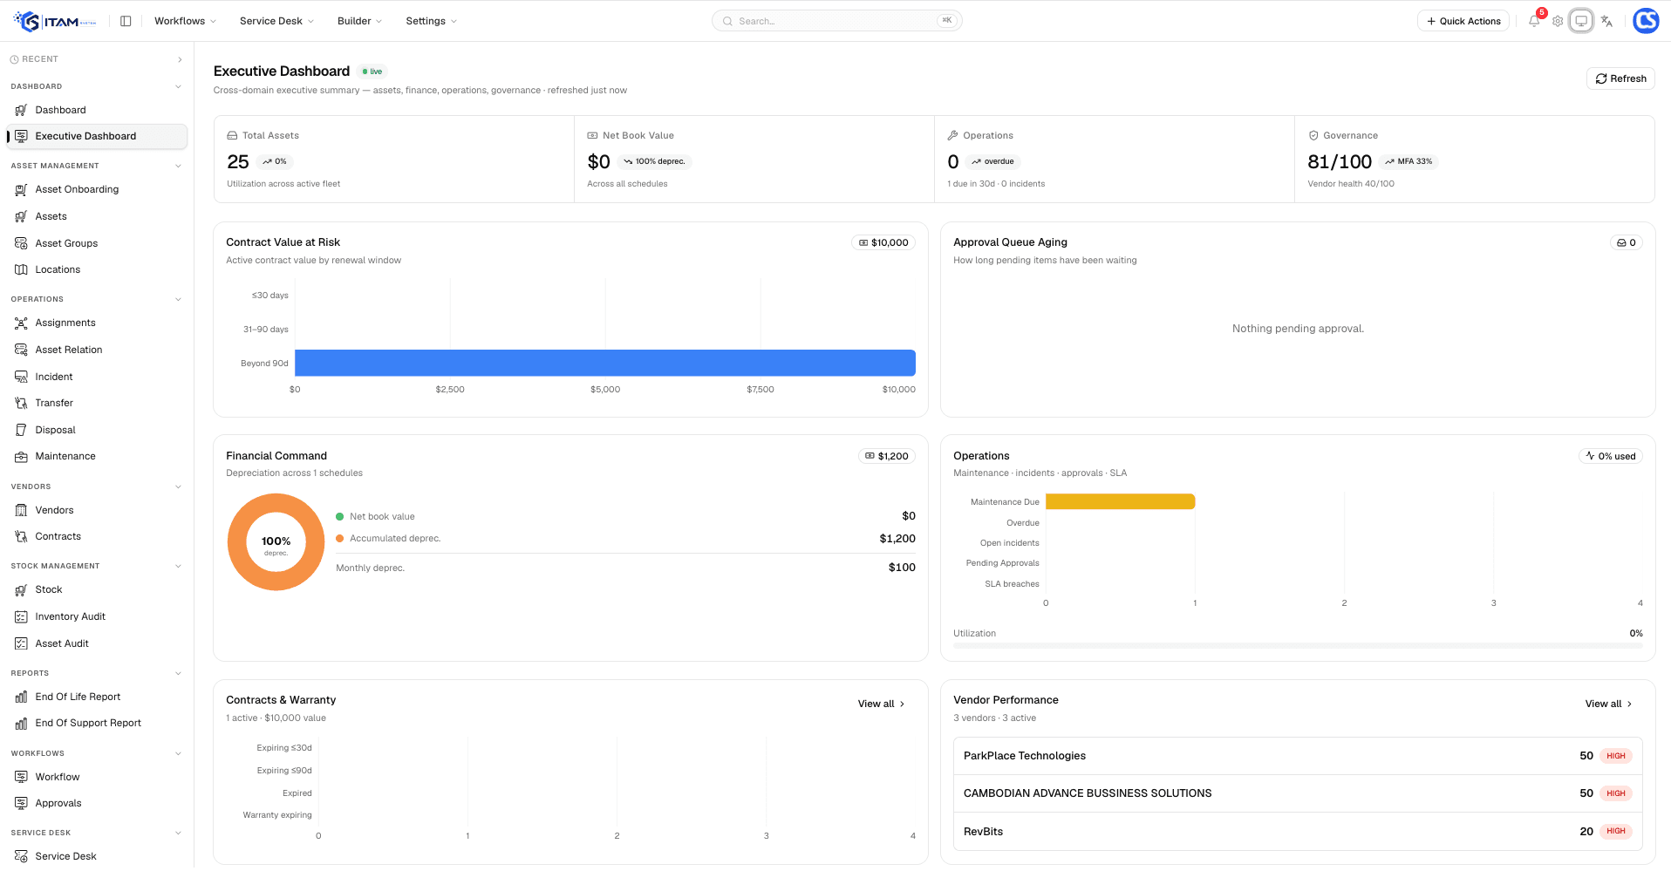The height and width of the screenshot is (871, 1671).
Task: Click the Utilization progress bar
Action: (x=1298, y=646)
